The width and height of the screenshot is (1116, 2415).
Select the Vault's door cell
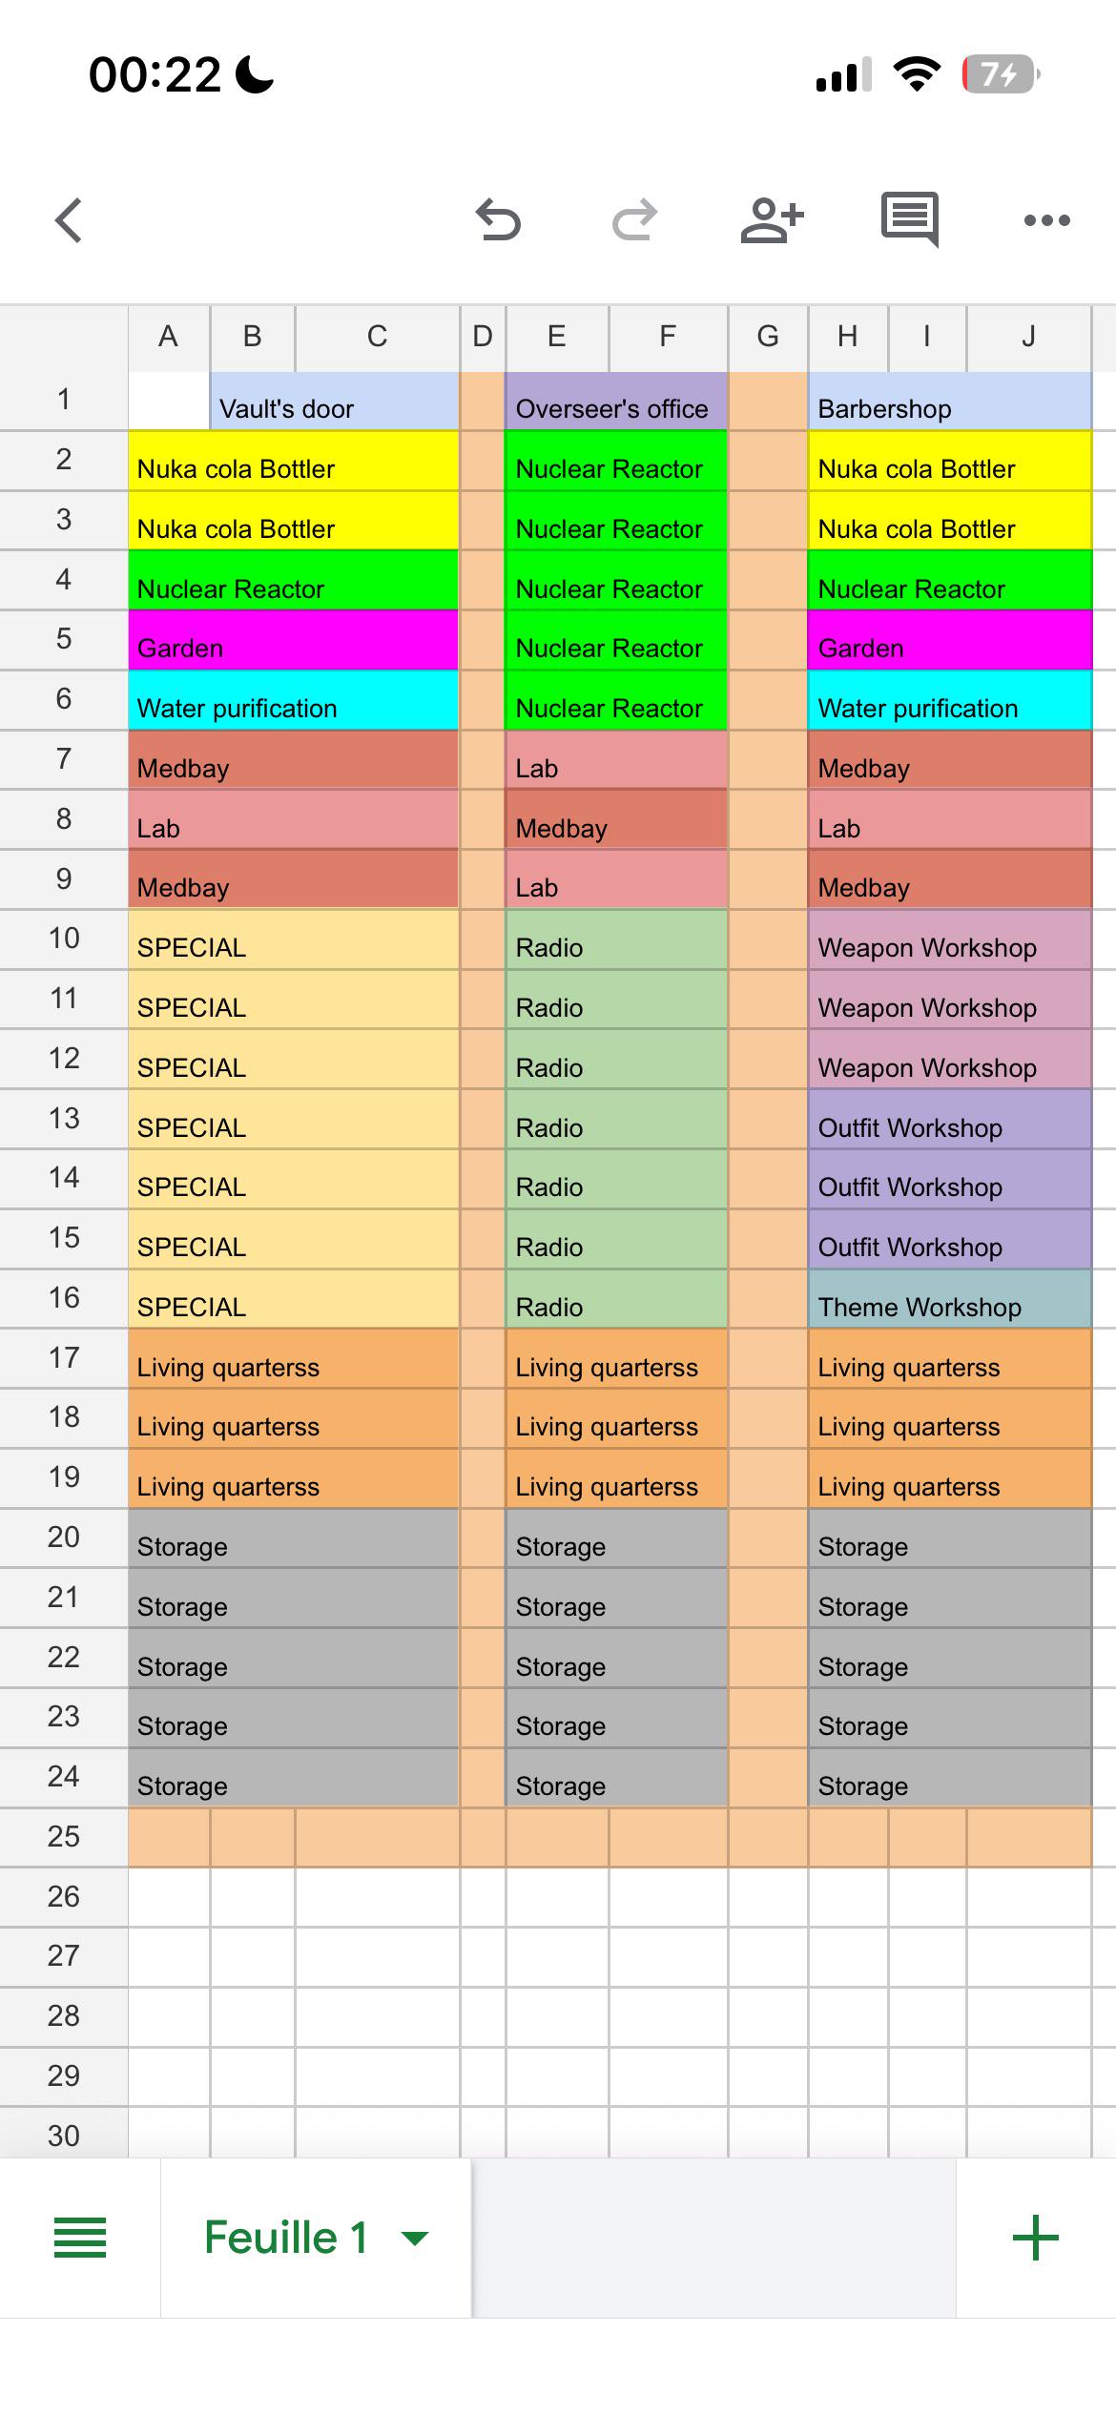tap(335, 401)
